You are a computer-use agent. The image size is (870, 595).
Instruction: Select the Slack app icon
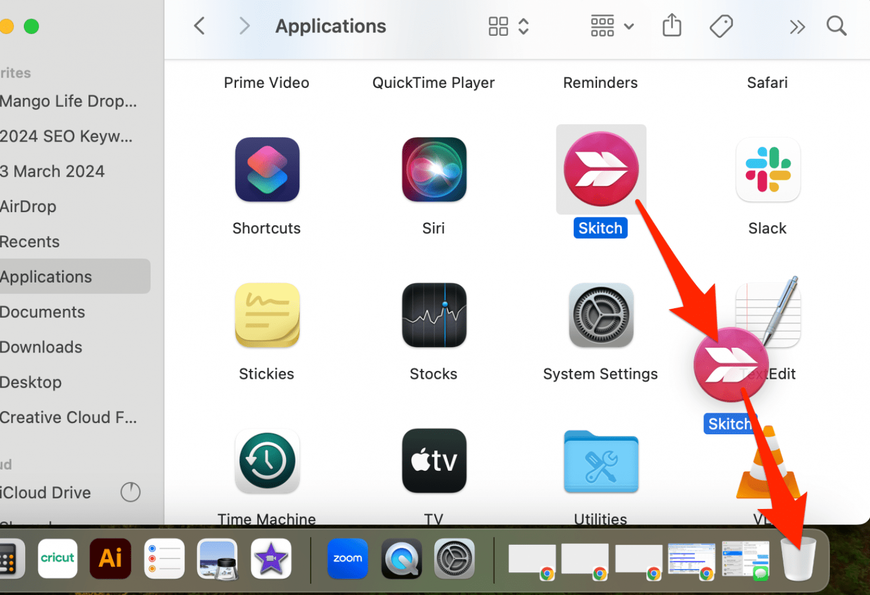pos(768,170)
